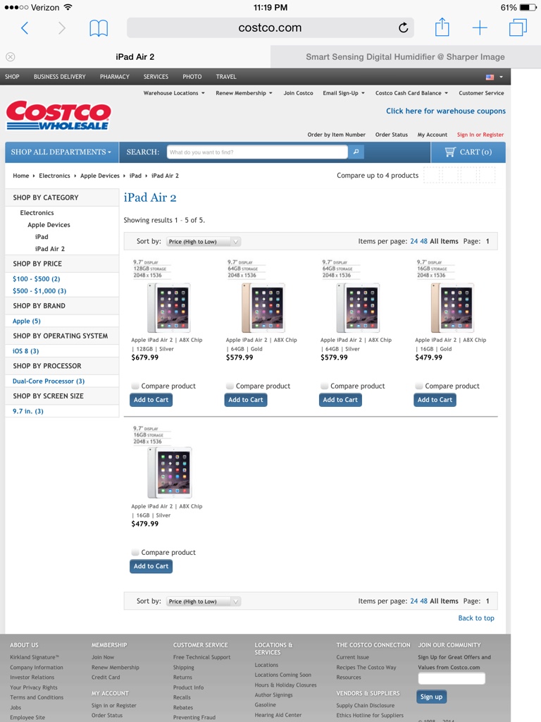Expand Shop All Departments menu

[x=61, y=152]
